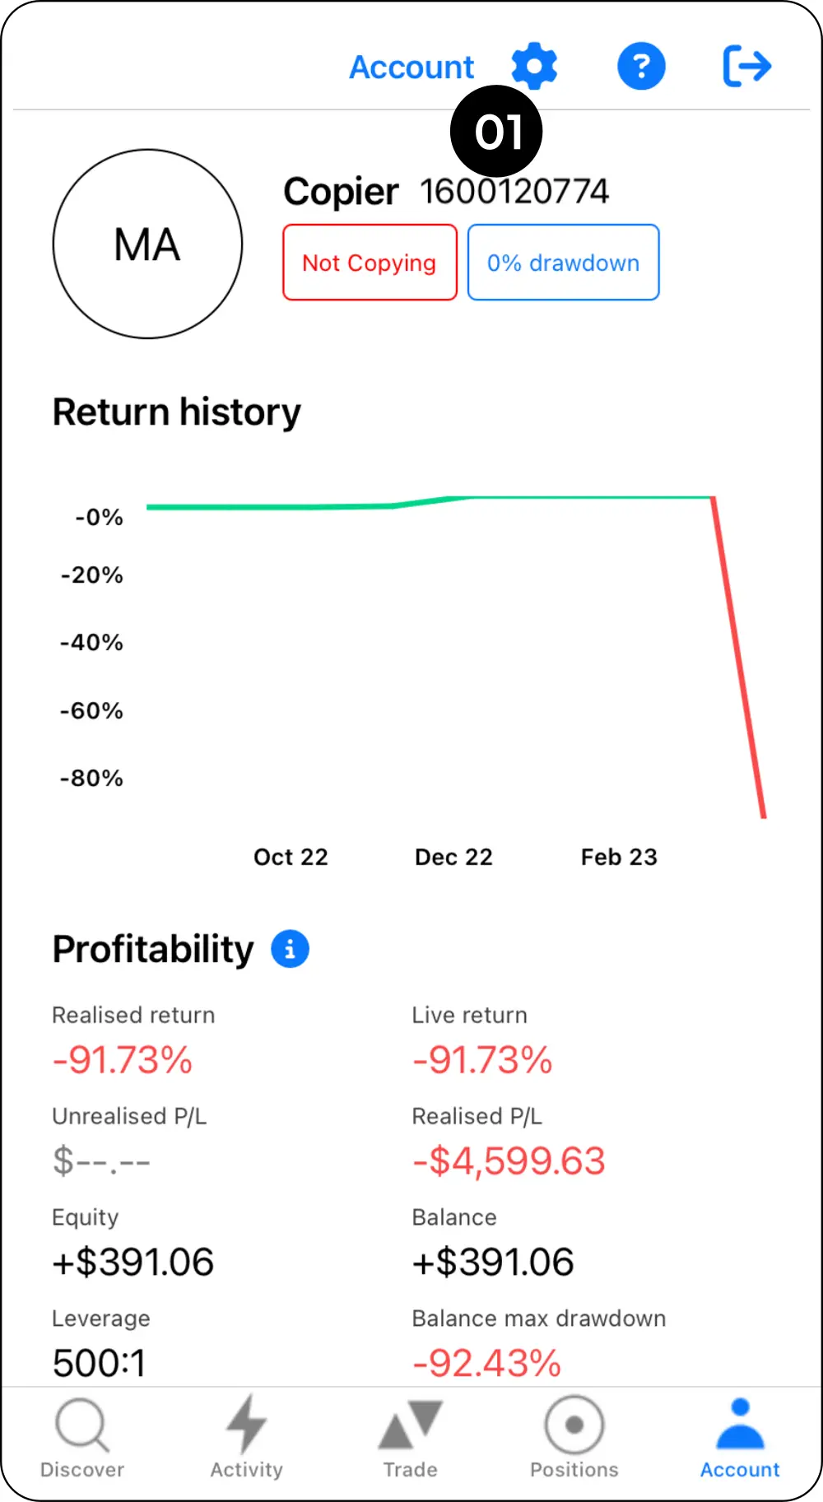Go to the Activity lightning tab

pyautogui.click(x=246, y=1437)
